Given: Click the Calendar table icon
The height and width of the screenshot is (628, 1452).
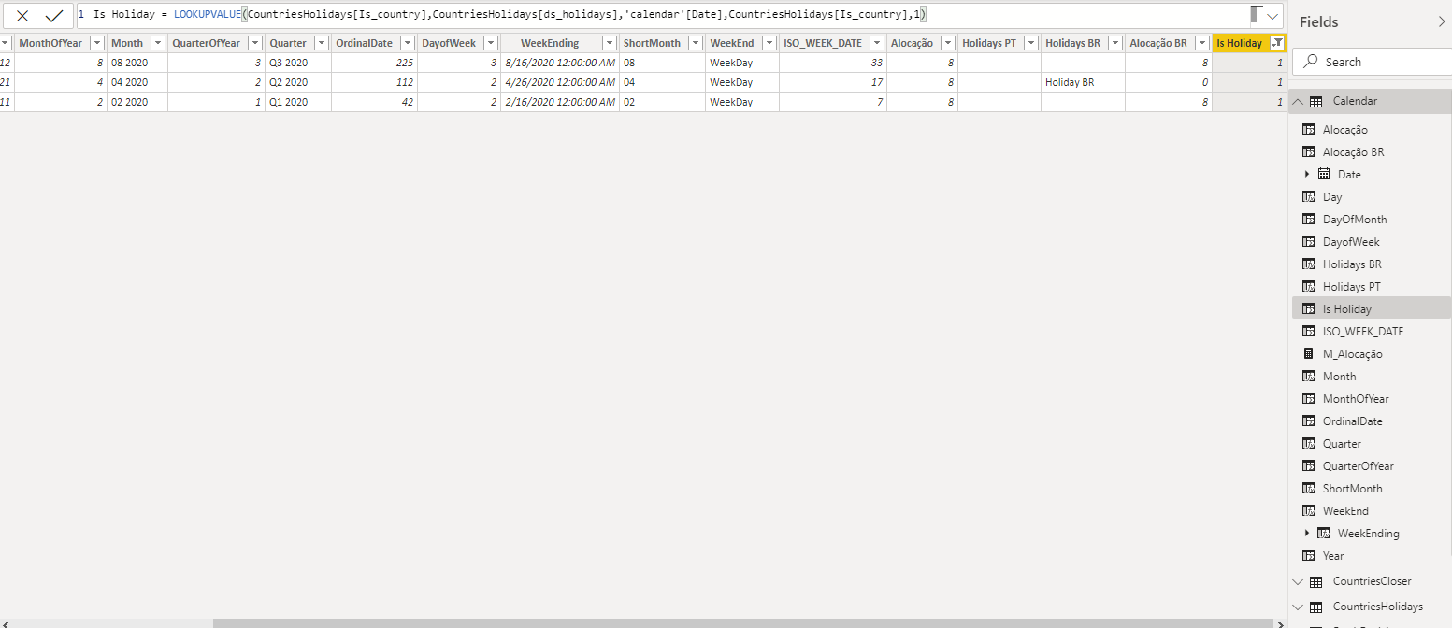Looking at the screenshot, I should [x=1316, y=101].
